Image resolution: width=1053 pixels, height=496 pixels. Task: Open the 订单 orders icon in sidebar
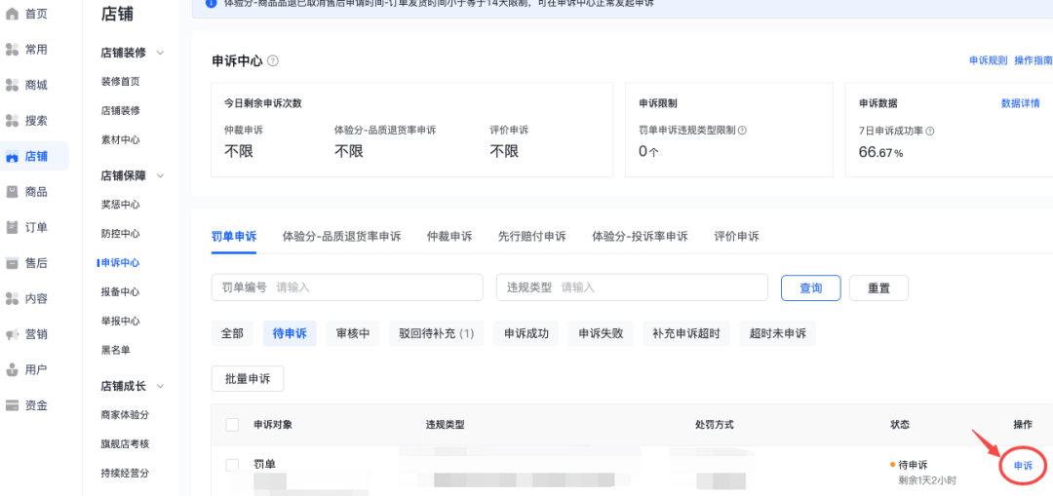coord(13,227)
